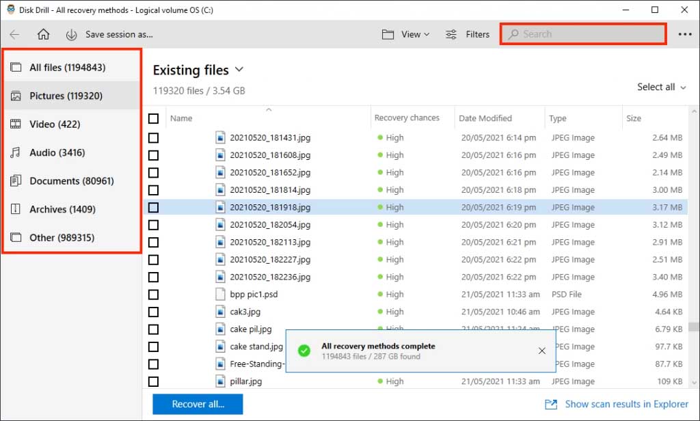Click file icon of cake stand.jpg

pyautogui.click(x=220, y=347)
